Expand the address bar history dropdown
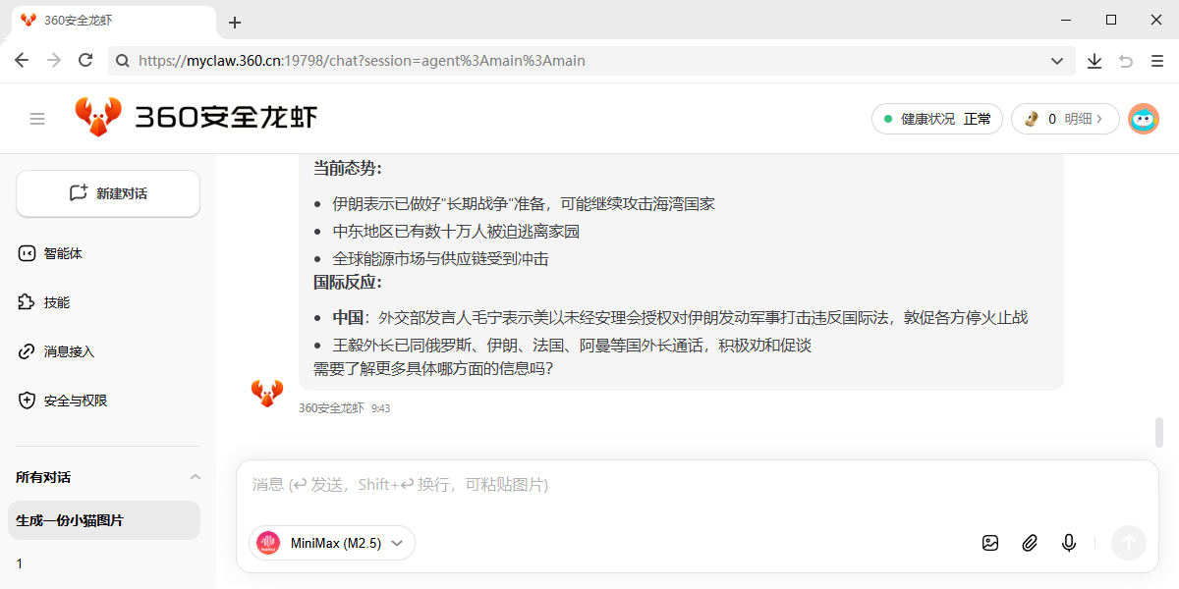The height and width of the screenshot is (589, 1179). (x=1057, y=61)
